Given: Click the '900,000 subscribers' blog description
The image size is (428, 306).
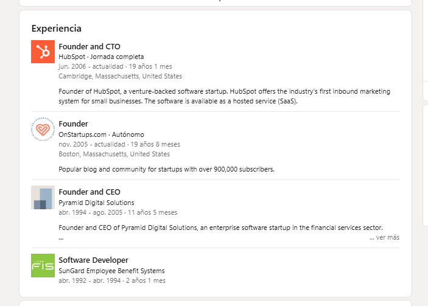Looking at the screenshot, I should click(x=166, y=169).
